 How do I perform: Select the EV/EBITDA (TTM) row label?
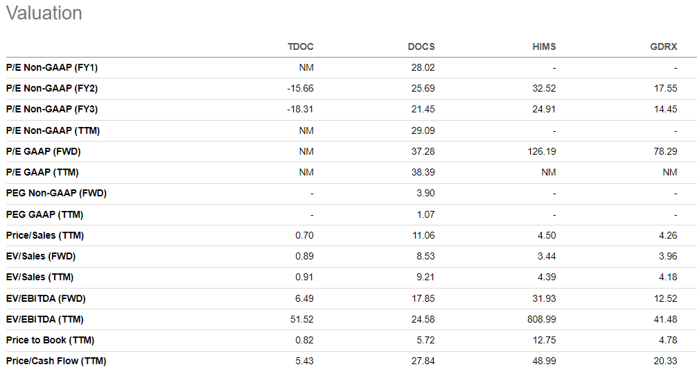45,320
